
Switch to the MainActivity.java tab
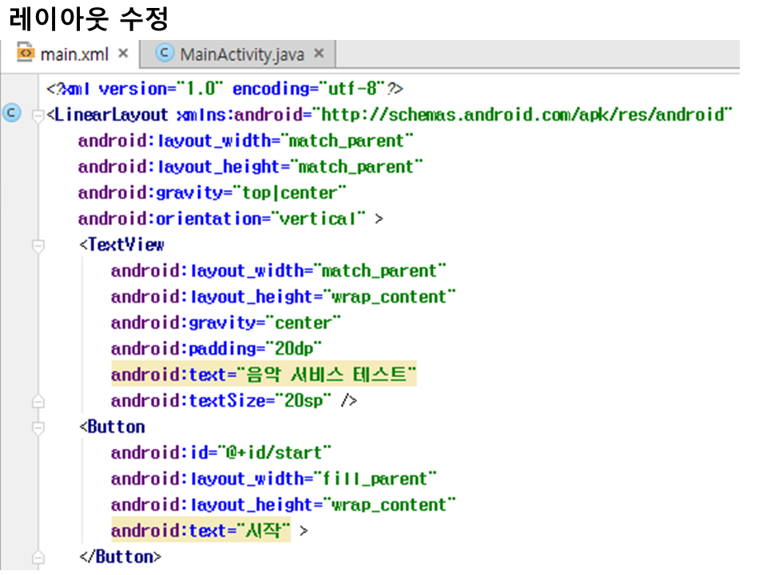coord(241,54)
